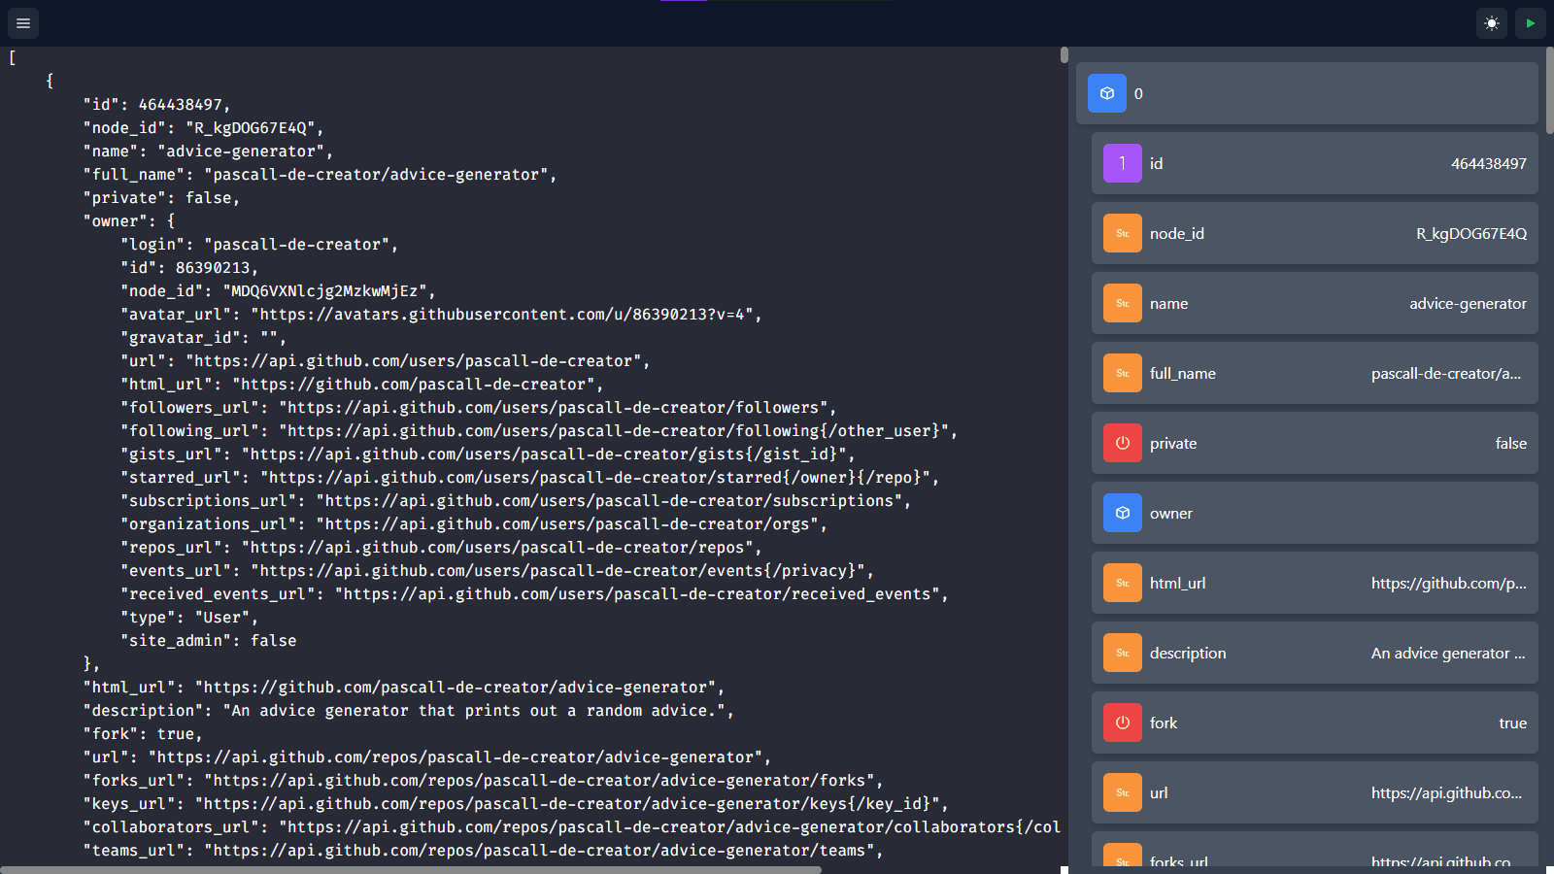1554x874 pixels.
Task: Click the node_id label in tree panel
Action: [x=1177, y=233]
